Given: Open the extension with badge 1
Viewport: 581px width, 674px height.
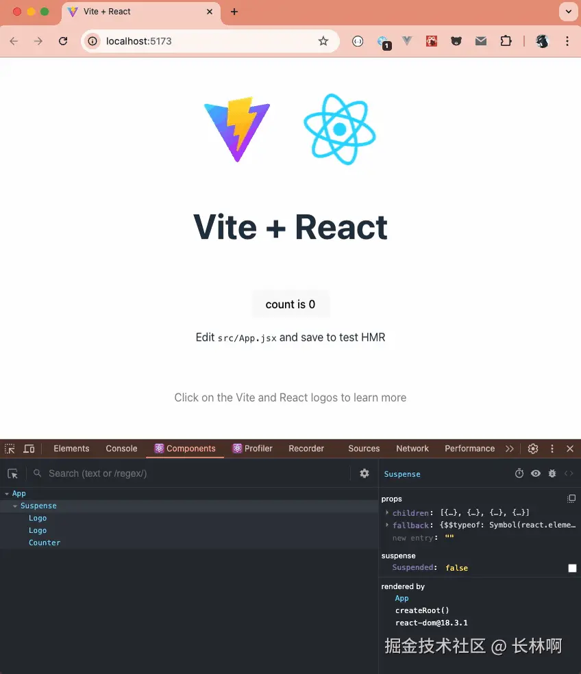Looking at the screenshot, I should (x=384, y=42).
